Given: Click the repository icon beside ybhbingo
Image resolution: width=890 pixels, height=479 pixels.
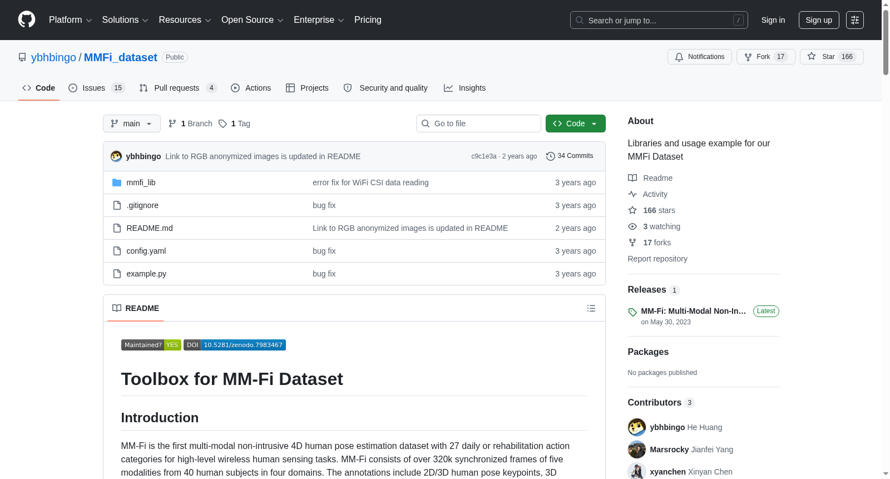Looking at the screenshot, I should pyautogui.click(x=22, y=57).
